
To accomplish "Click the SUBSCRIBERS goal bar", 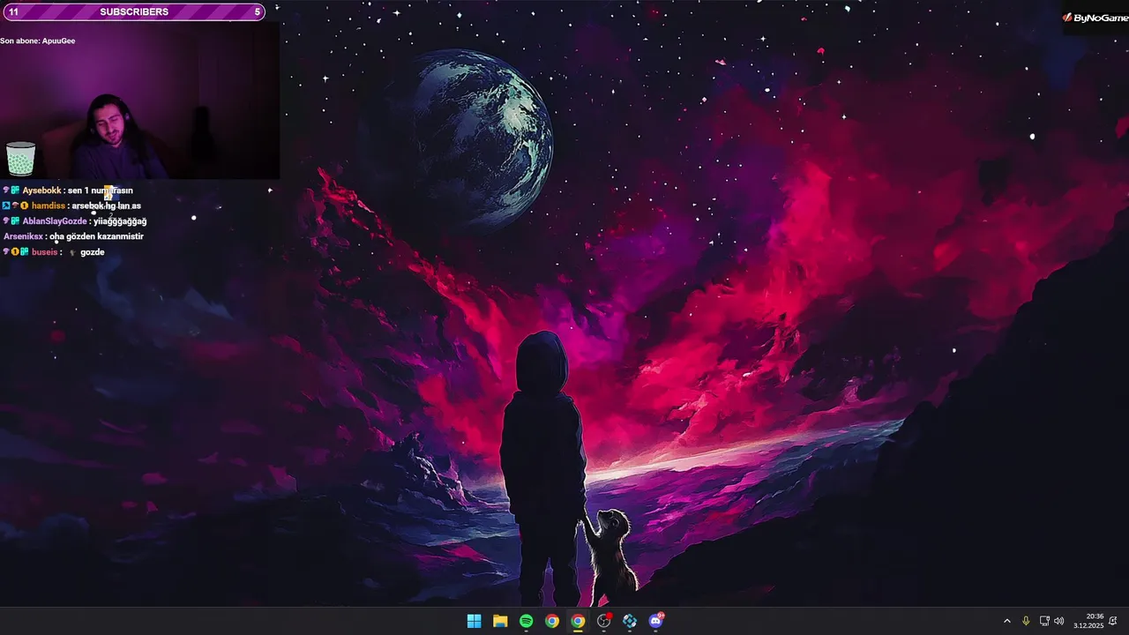I will pyautogui.click(x=133, y=11).
